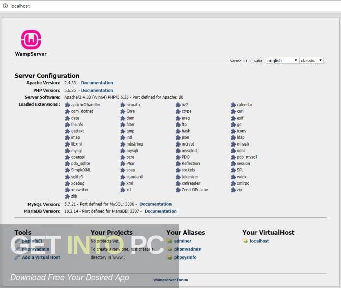The height and width of the screenshot is (288, 341).
Task: Click the com_dotnet extension name
Action: [82, 111]
